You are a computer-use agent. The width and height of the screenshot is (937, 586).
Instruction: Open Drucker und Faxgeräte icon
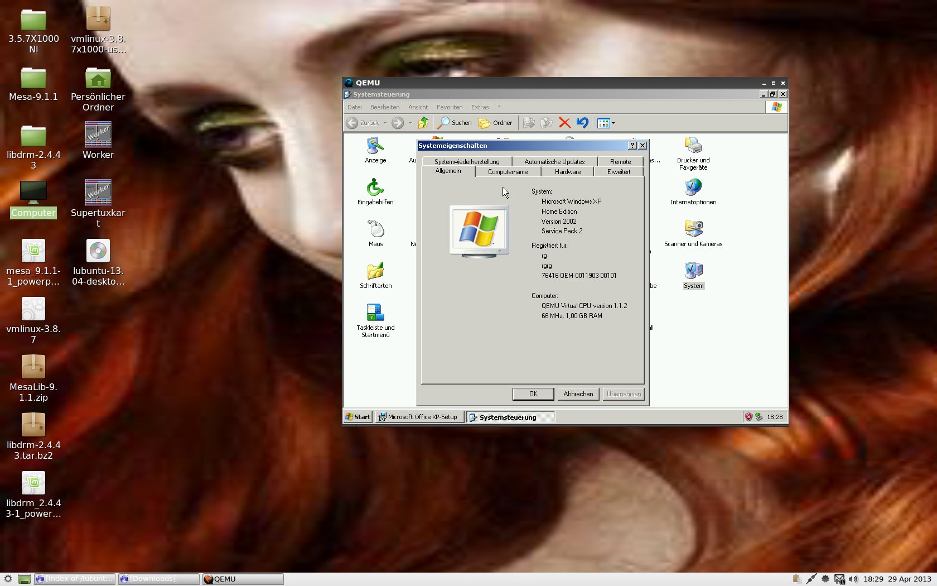pyautogui.click(x=693, y=147)
